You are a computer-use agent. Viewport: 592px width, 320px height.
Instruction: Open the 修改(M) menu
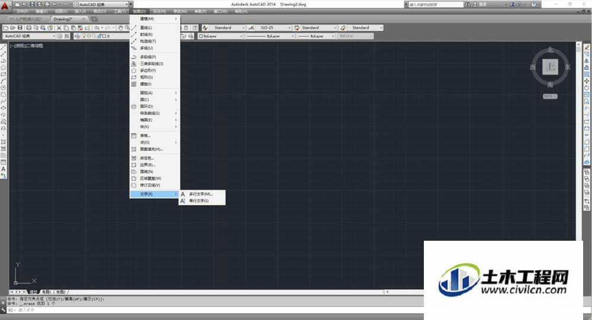[x=180, y=11]
